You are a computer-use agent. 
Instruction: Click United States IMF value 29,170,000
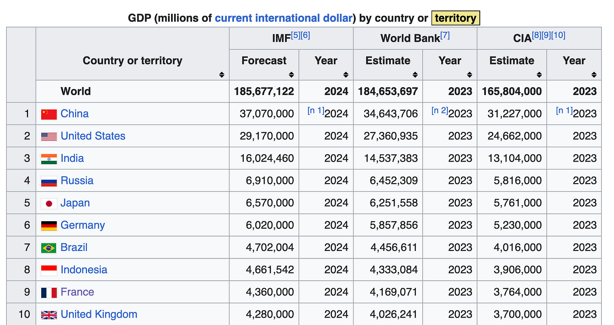coord(267,136)
